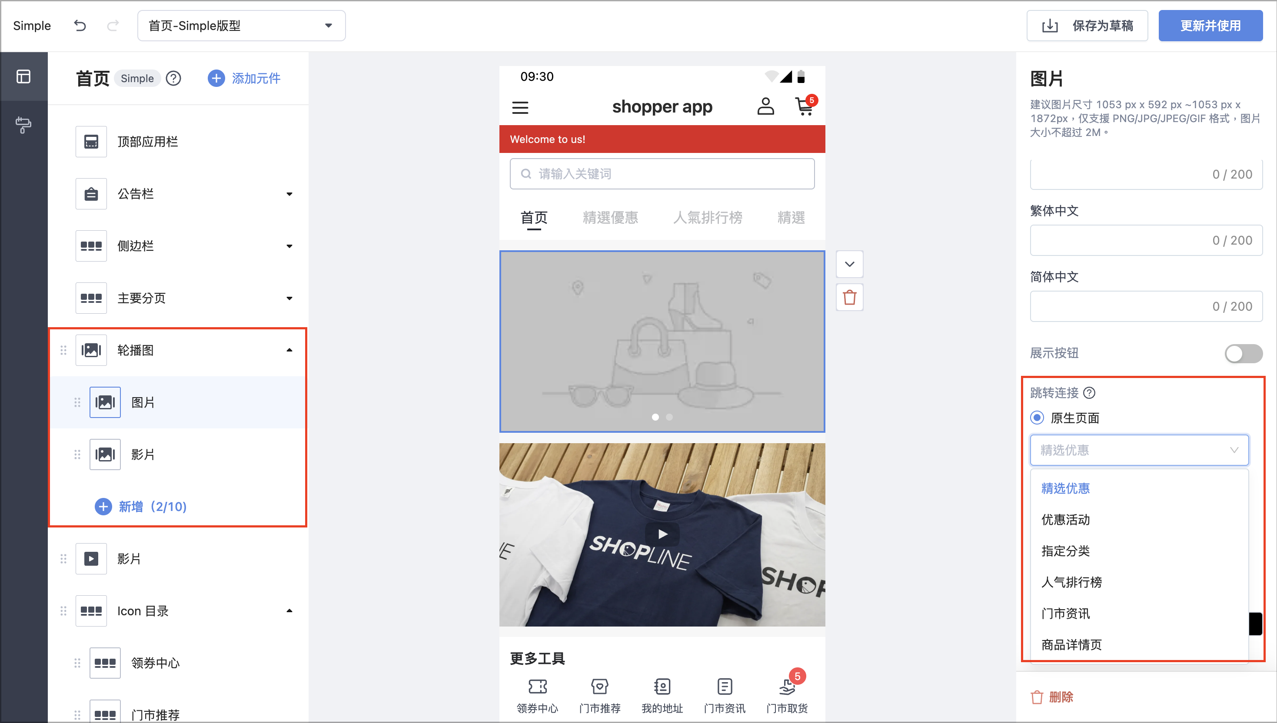1277x723 pixels.
Task: Click the 简体中文 text input field
Action: pos(1146,306)
